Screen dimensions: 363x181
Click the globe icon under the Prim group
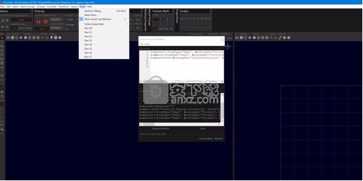(x=2, y=96)
